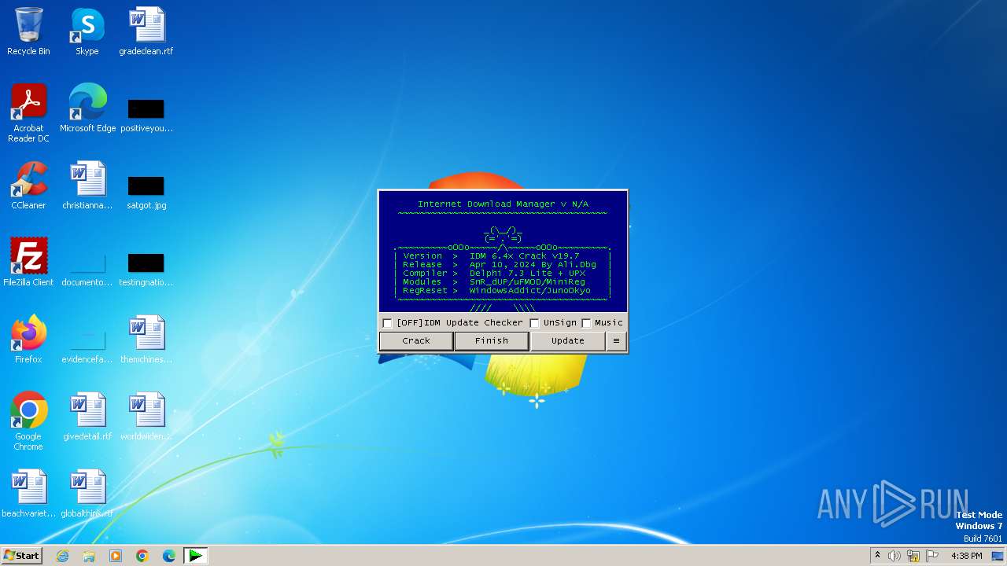Viewport: 1007px width, 566px height.
Task: Click the Show desktop button
Action: pyautogui.click(x=998, y=556)
